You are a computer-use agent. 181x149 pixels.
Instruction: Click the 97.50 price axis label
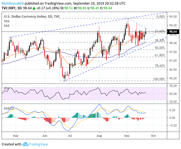(173, 52)
